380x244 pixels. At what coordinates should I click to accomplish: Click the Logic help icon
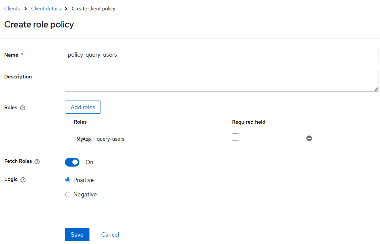[22, 180]
